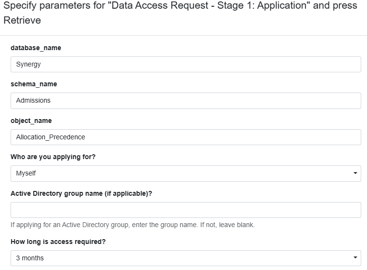Click the database_name label
This screenshot has height=270, width=367.
(36, 48)
